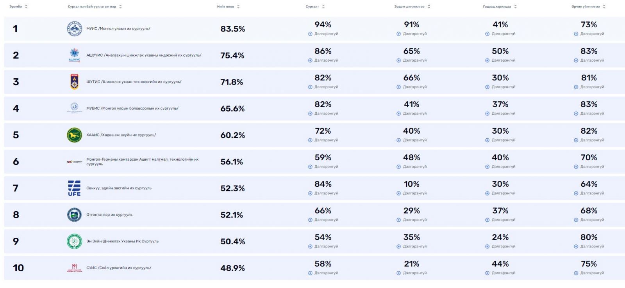The image size is (625, 288).
Task: Expand Дэлгэрэнгүй under АШУУИС 65% research score
Action: pyautogui.click(x=412, y=60)
